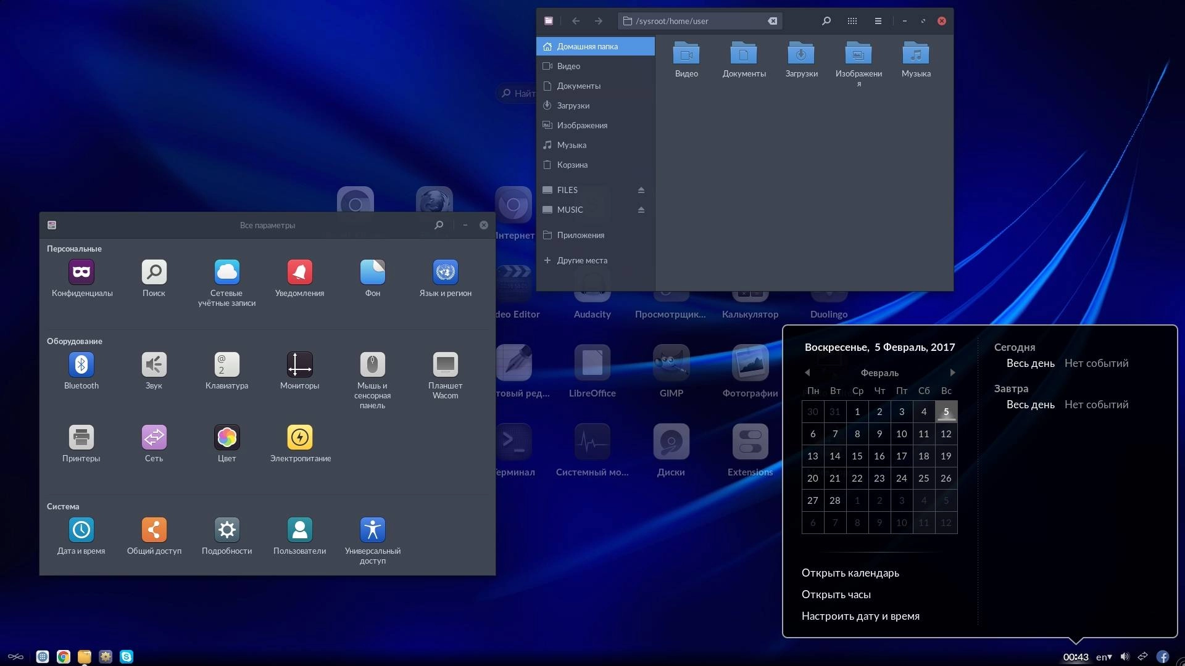The width and height of the screenshot is (1185, 666).
Task: Open Электропитание power settings
Action: [299, 437]
